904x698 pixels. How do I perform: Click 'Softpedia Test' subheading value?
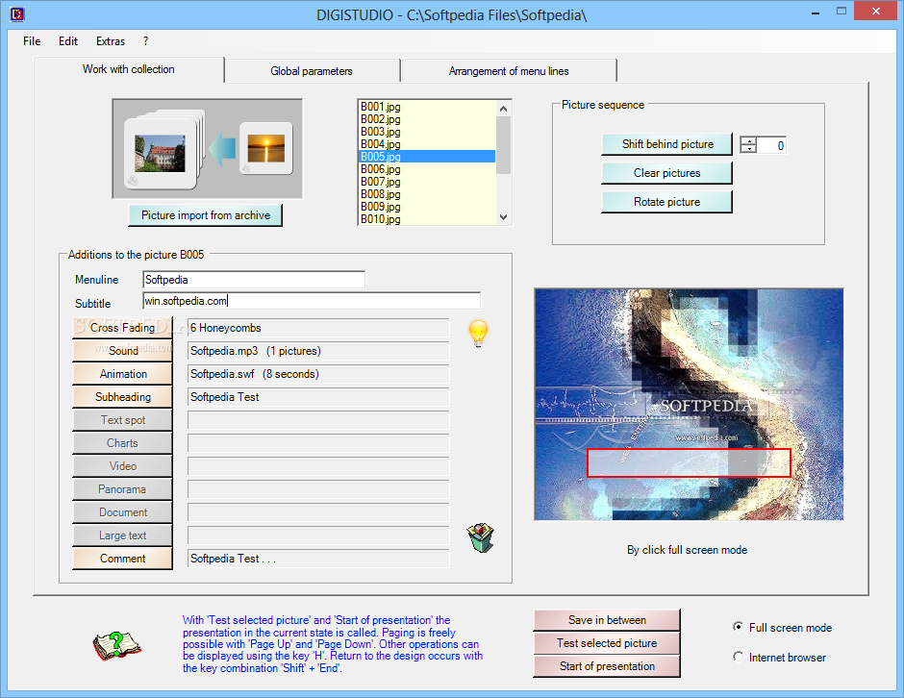pos(318,396)
